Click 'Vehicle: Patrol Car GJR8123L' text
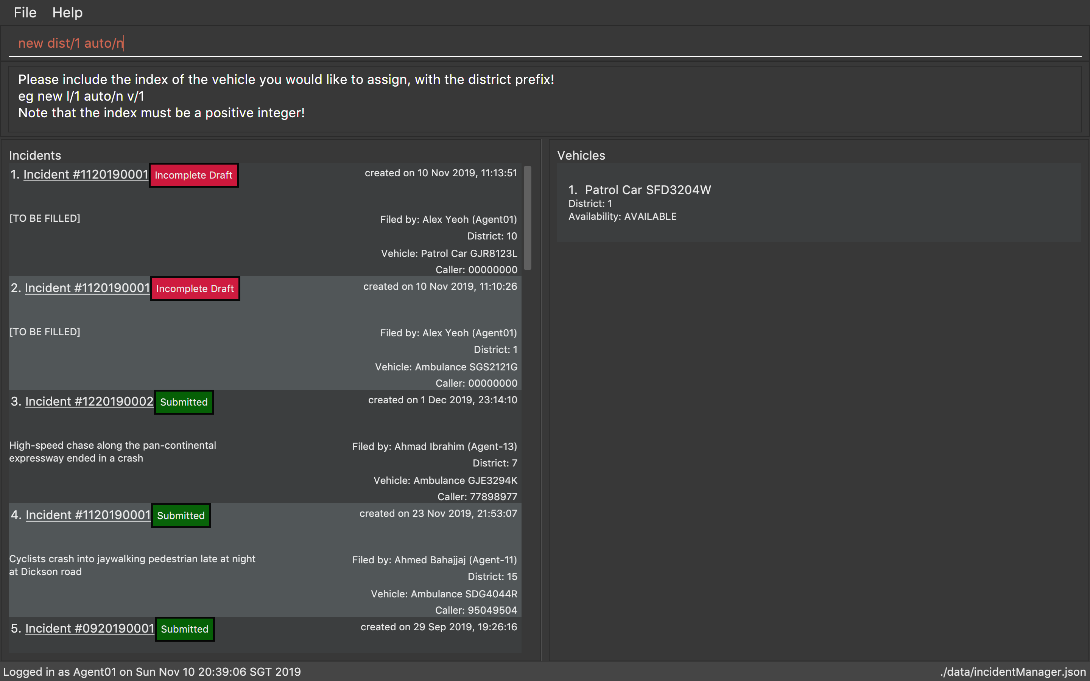The image size is (1090, 681). pyautogui.click(x=449, y=253)
